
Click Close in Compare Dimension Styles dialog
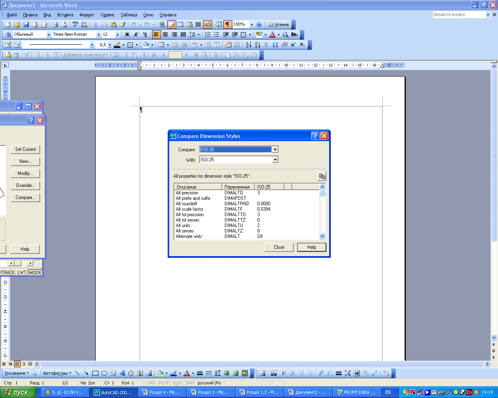point(279,247)
